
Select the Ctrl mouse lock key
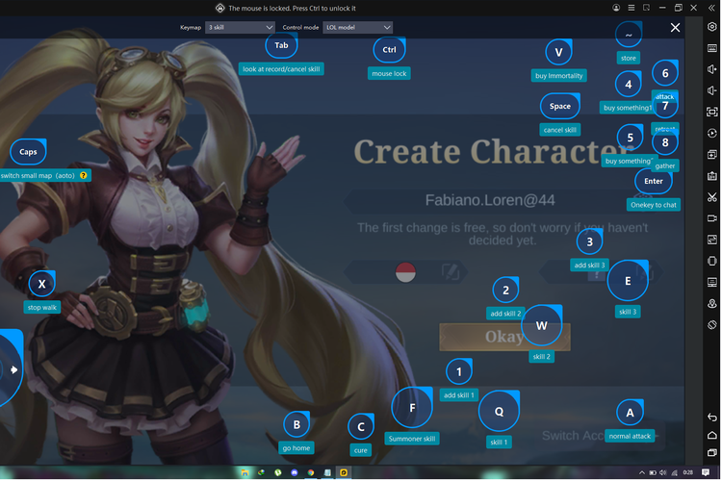pos(389,50)
